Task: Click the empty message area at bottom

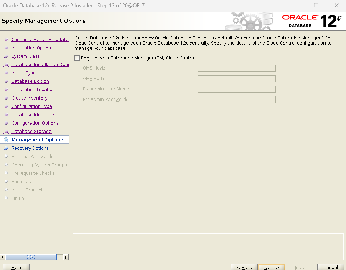Action: coord(208,247)
